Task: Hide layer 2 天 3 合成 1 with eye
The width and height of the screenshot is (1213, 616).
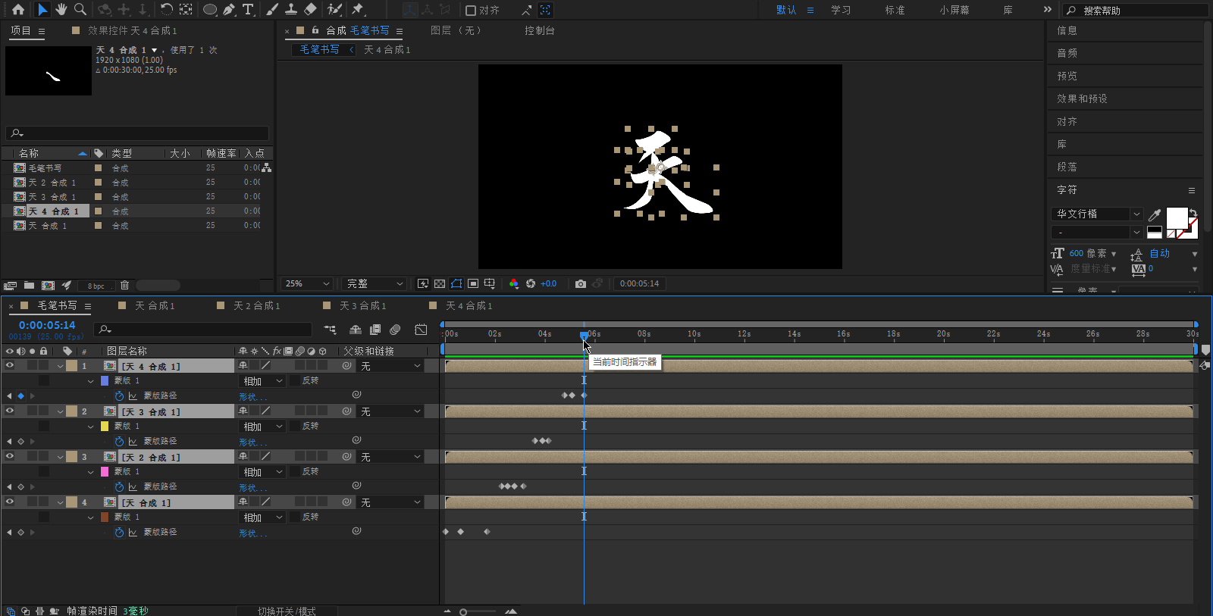Action: tap(10, 411)
